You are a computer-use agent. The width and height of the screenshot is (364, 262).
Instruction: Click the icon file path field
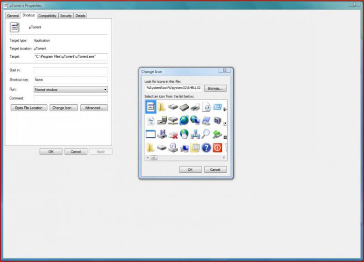[x=173, y=88]
